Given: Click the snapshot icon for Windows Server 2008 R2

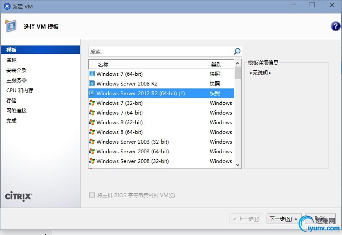Looking at the screenshot, I should coord(92,83).
